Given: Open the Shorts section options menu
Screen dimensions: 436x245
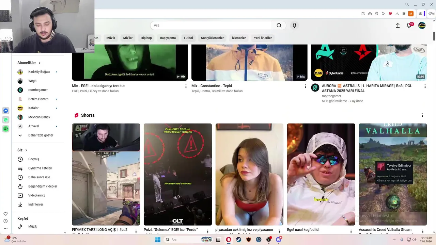Looking at the screenshot, I should point(422,115).
